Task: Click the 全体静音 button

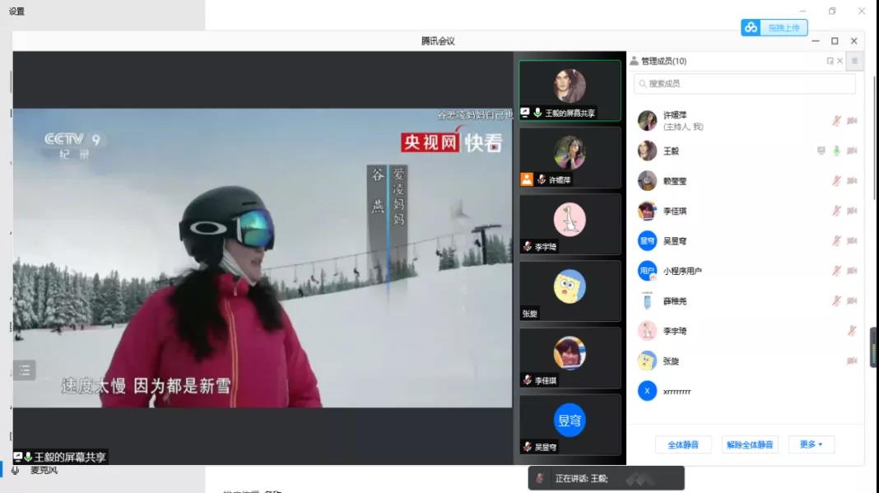Action: (682, 444)
